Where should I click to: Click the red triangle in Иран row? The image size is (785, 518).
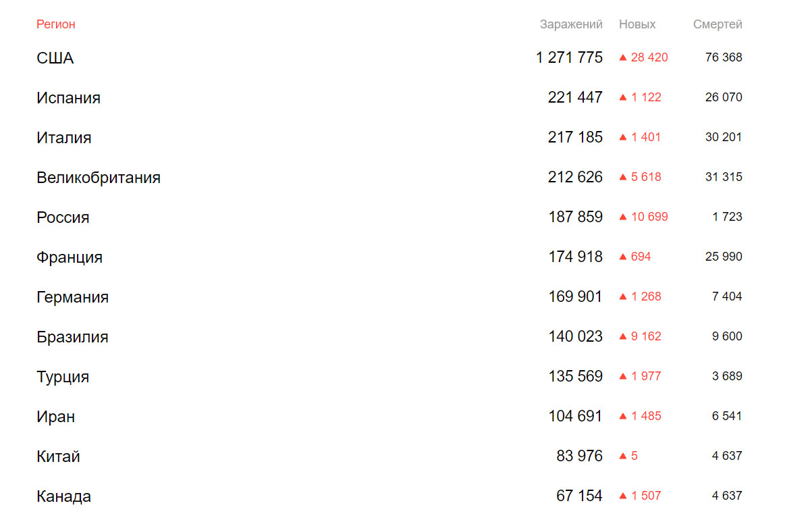click(x=623, y=416)
